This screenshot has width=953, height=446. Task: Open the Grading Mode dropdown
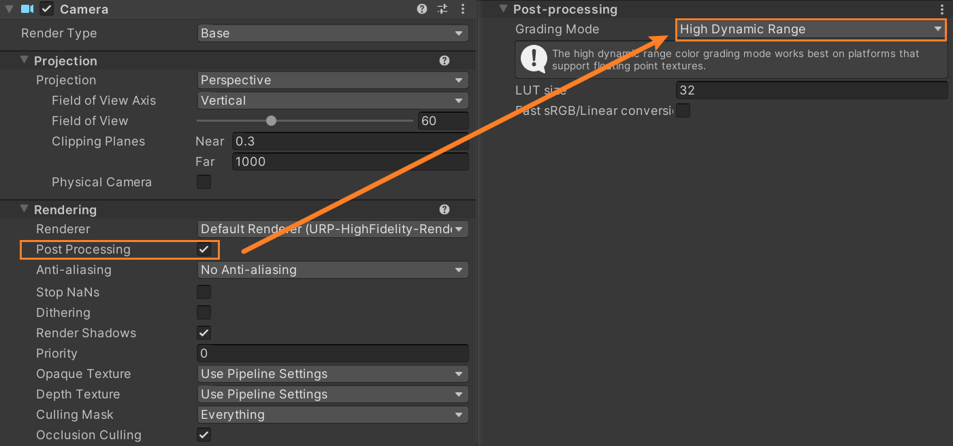pos(810,29)
